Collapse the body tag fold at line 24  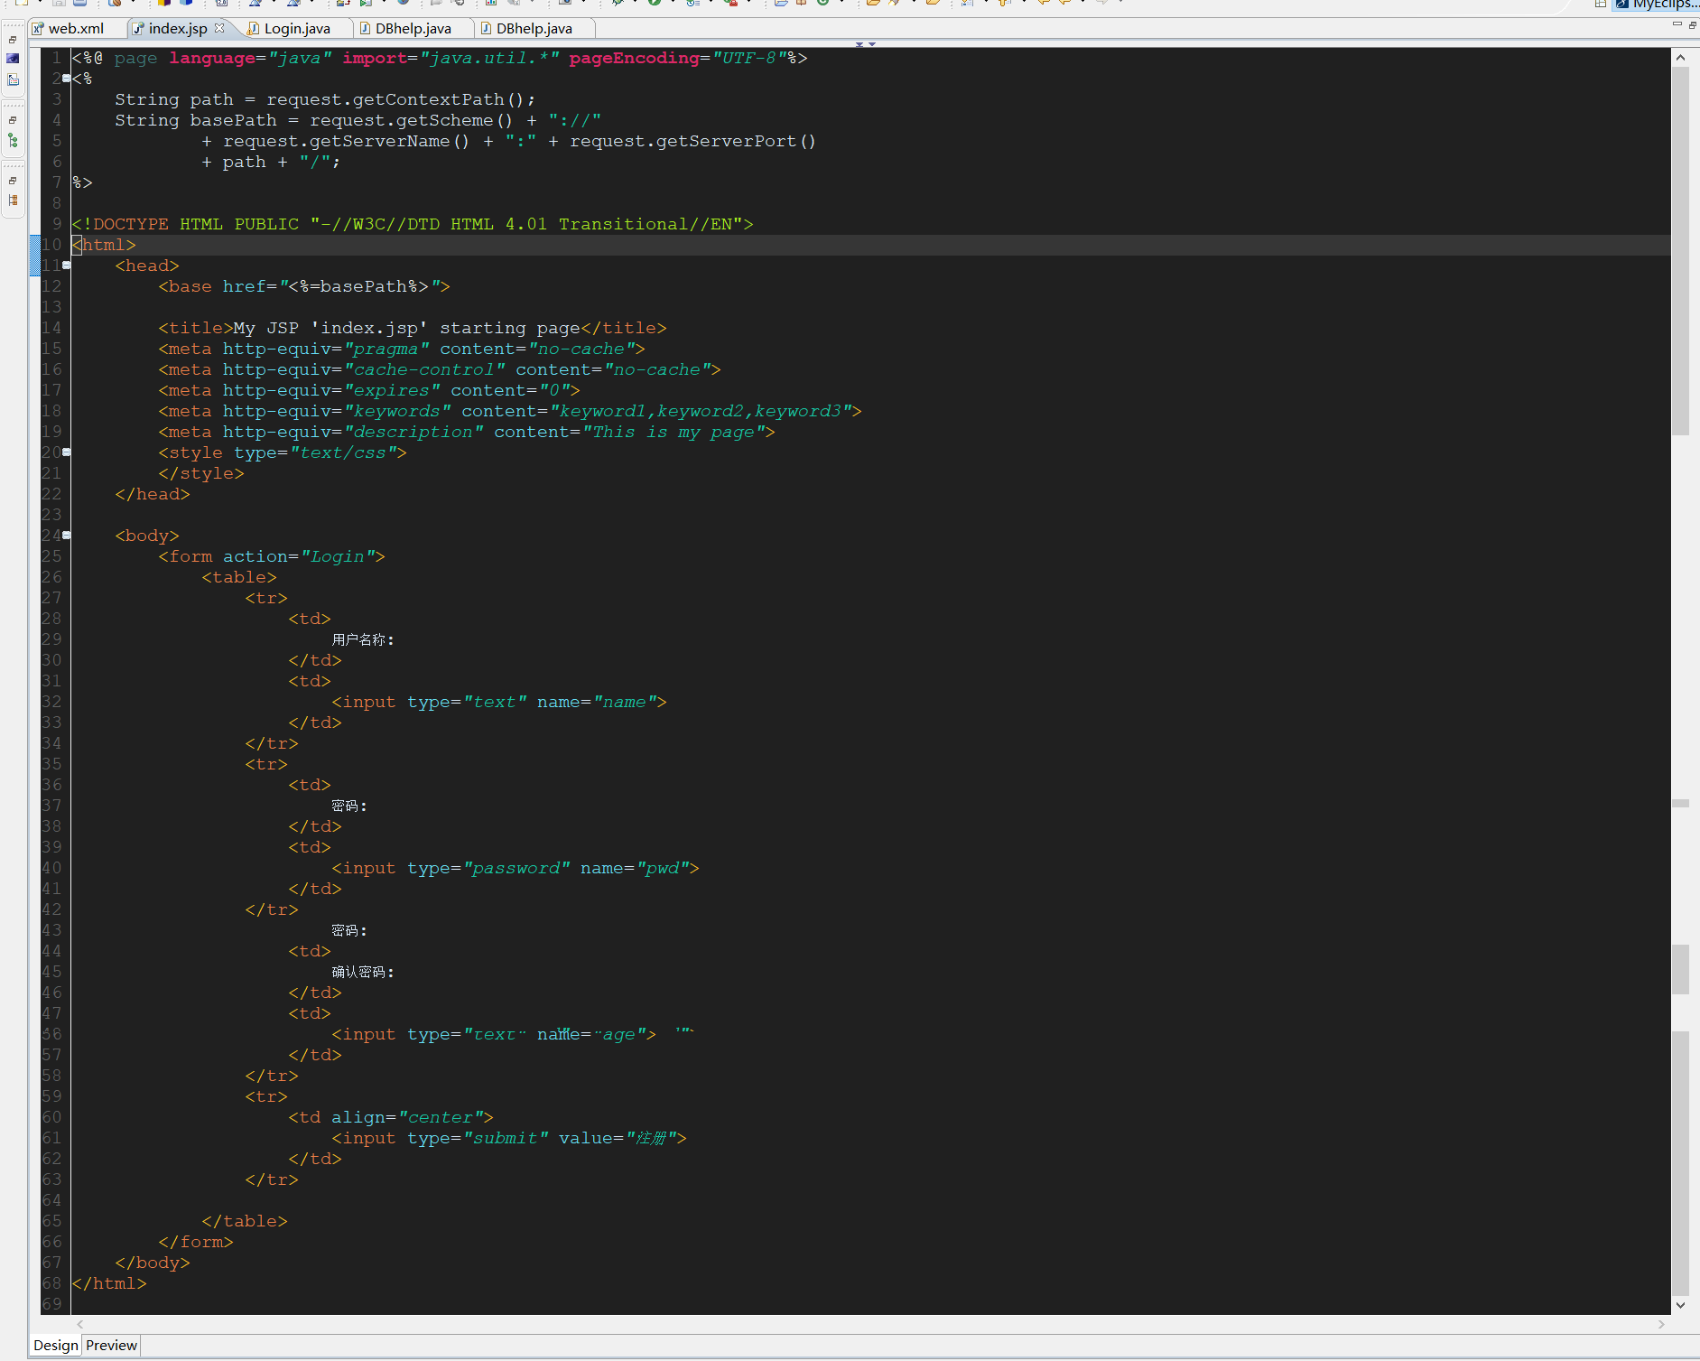[66, 536]
